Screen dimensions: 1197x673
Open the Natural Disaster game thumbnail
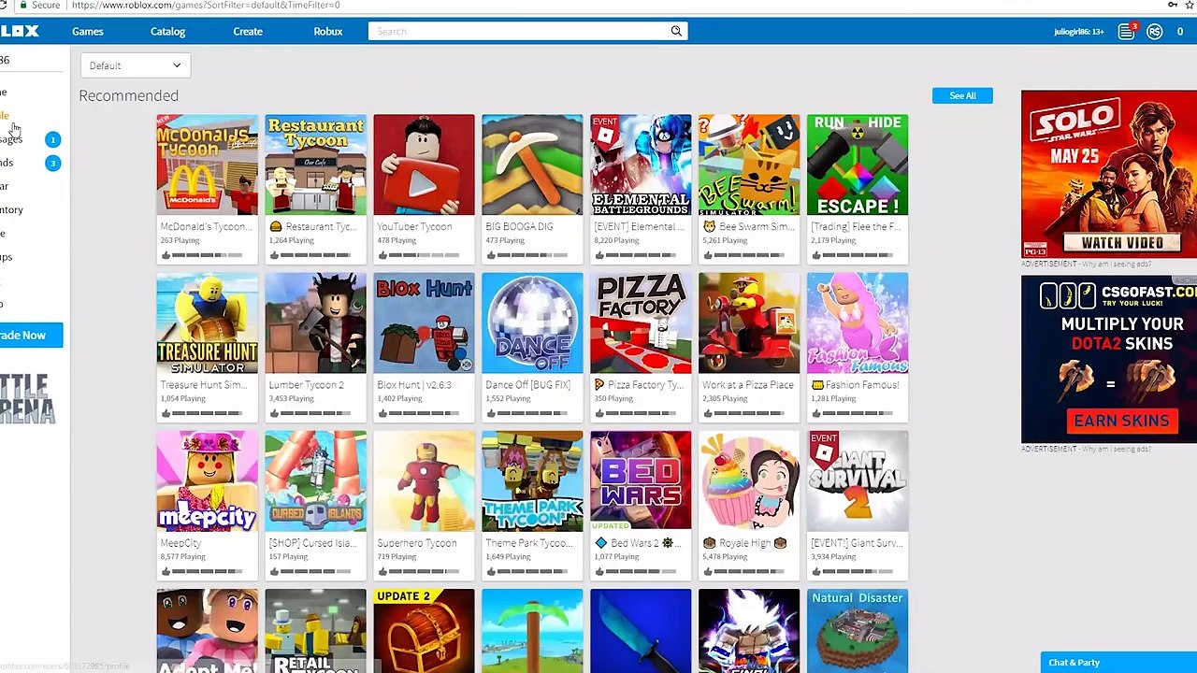tap(858, 631)
